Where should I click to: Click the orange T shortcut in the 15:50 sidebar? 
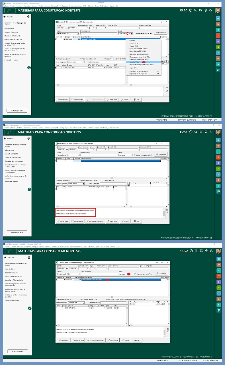point(218,35)
